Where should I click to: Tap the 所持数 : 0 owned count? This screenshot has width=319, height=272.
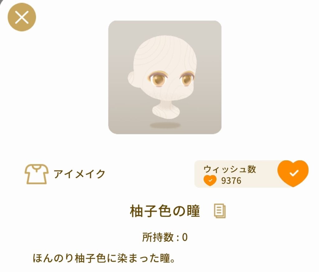pyautogui.click(x=165, y=237)
